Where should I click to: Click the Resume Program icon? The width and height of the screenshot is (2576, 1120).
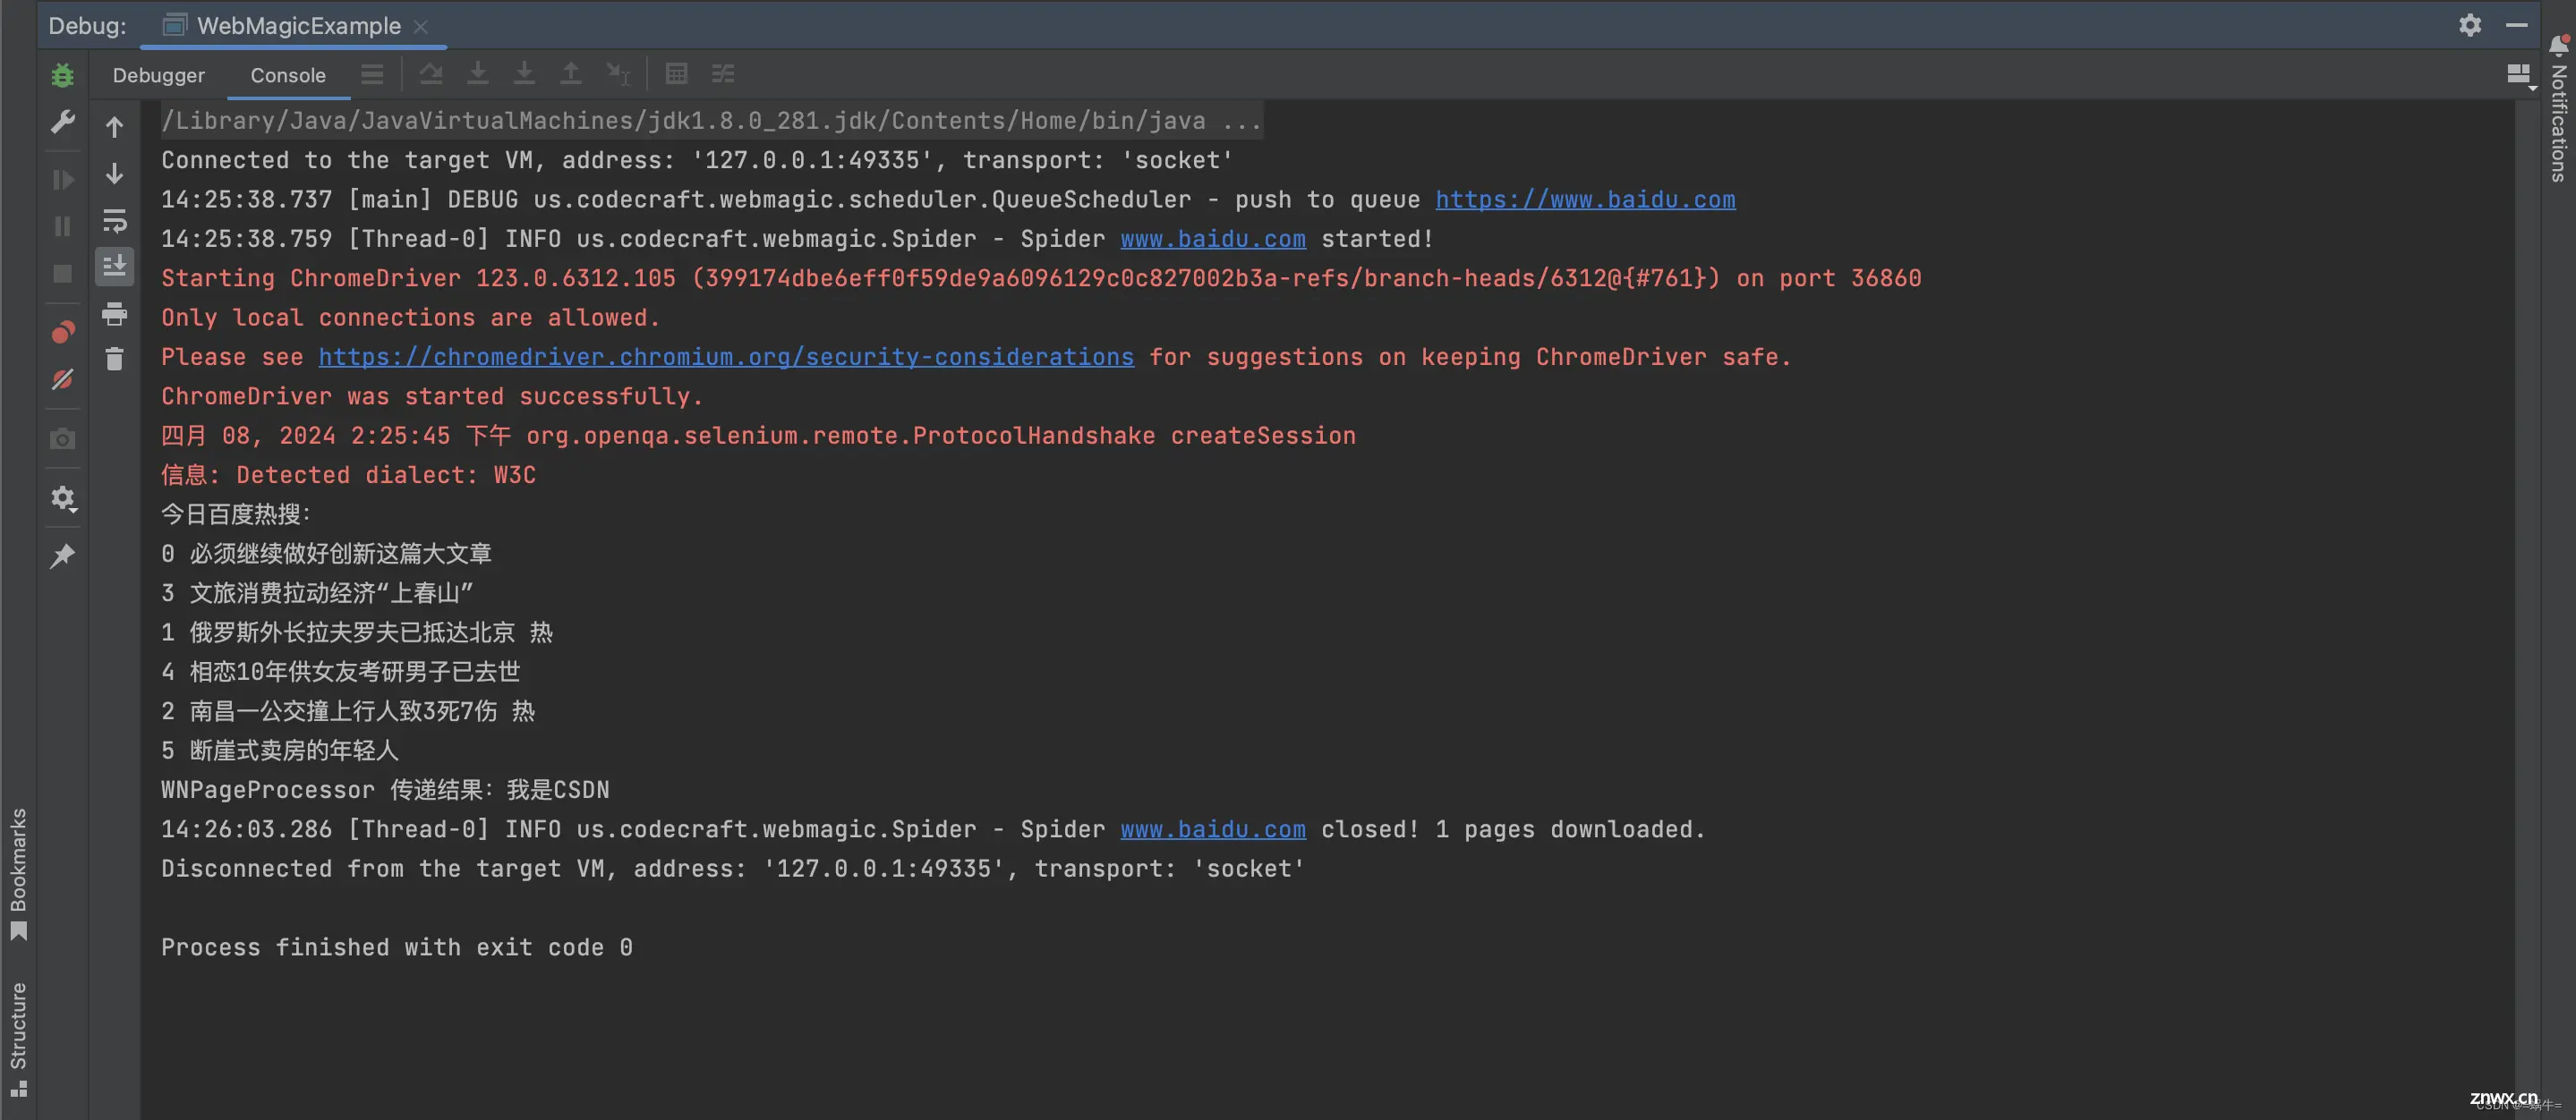62,180
